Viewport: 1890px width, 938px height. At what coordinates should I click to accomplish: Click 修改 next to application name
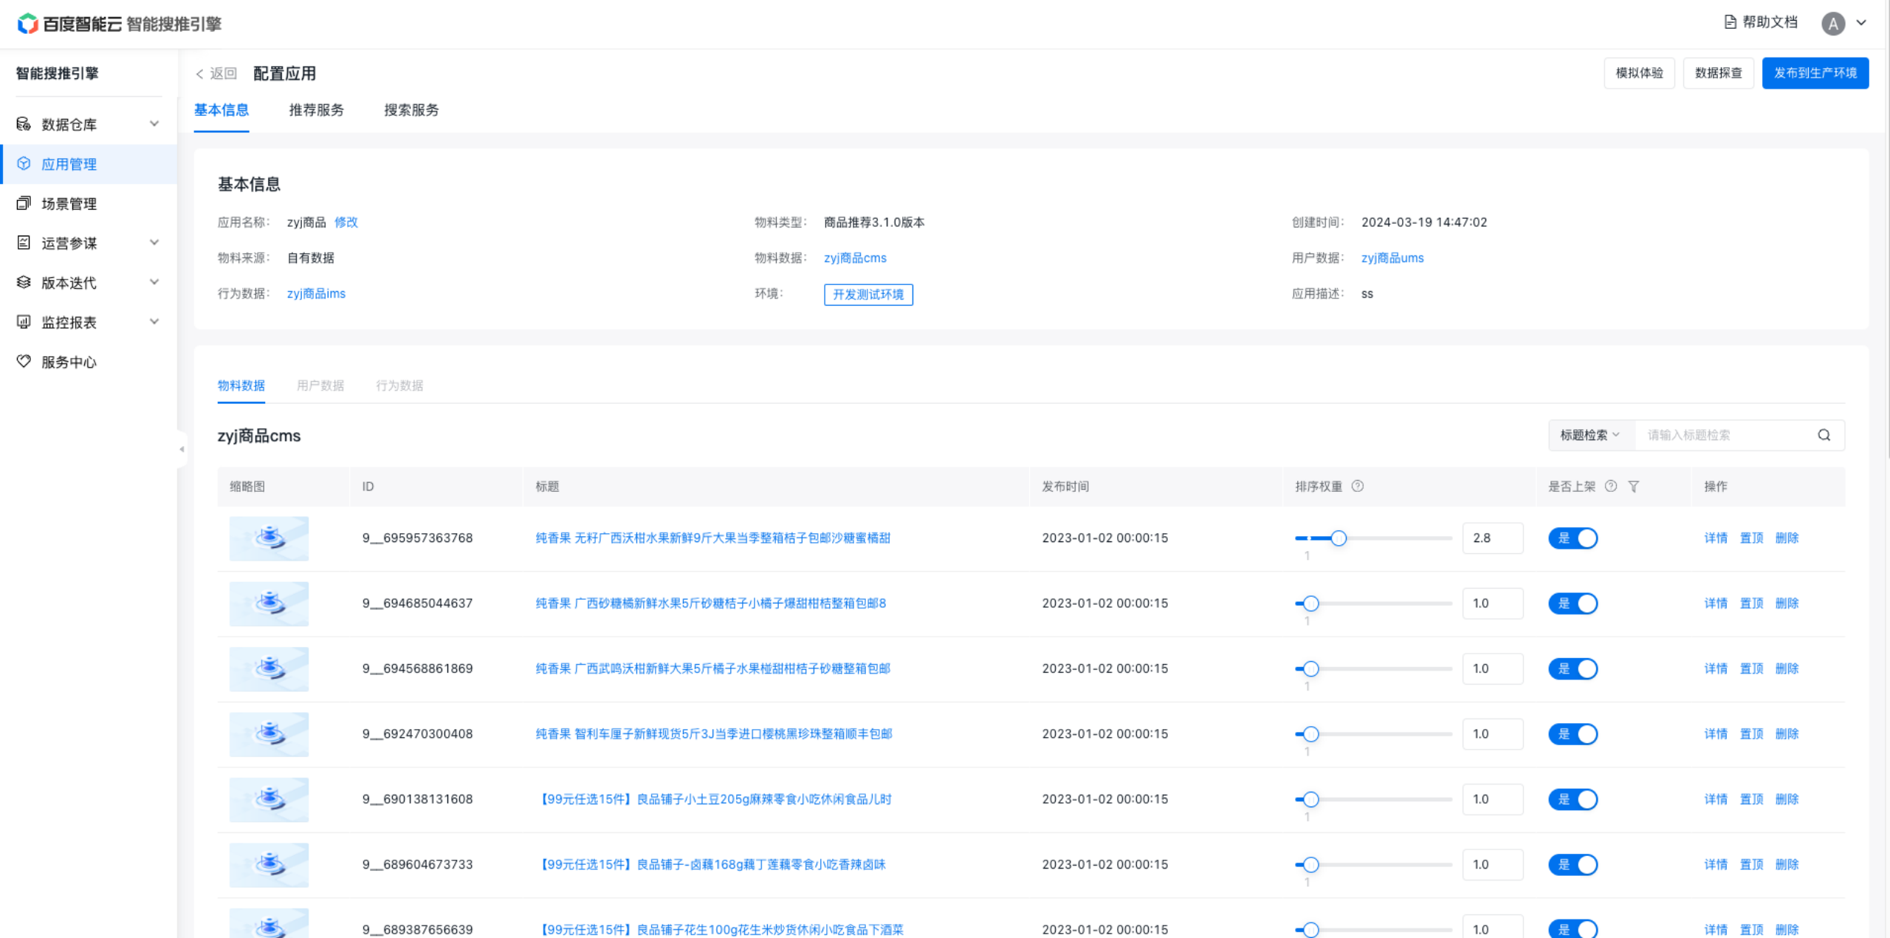346,222
